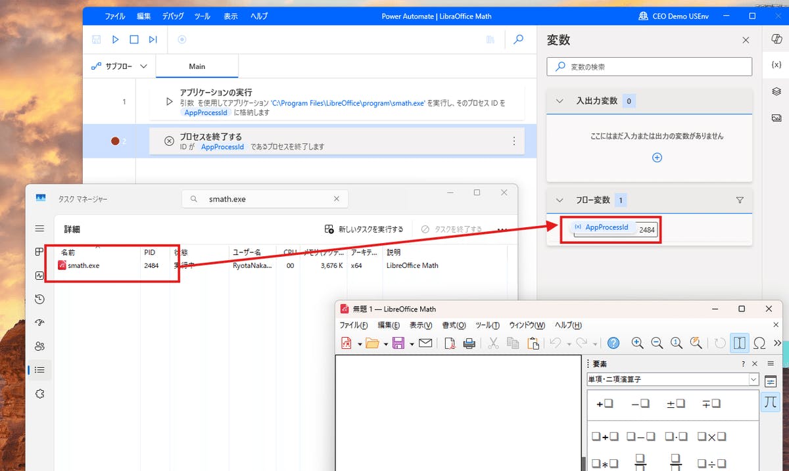Click 新しいタスクを実行する button
Image resolution: width=789 pixels, height=471 pixels.
[x=364, y=229]
